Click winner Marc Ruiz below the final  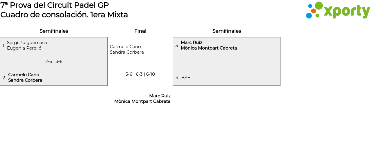pos(160,96)
